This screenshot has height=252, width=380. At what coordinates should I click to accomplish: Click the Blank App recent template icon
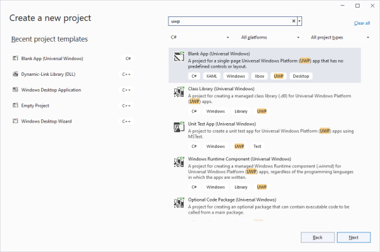(x=15, y=58)
